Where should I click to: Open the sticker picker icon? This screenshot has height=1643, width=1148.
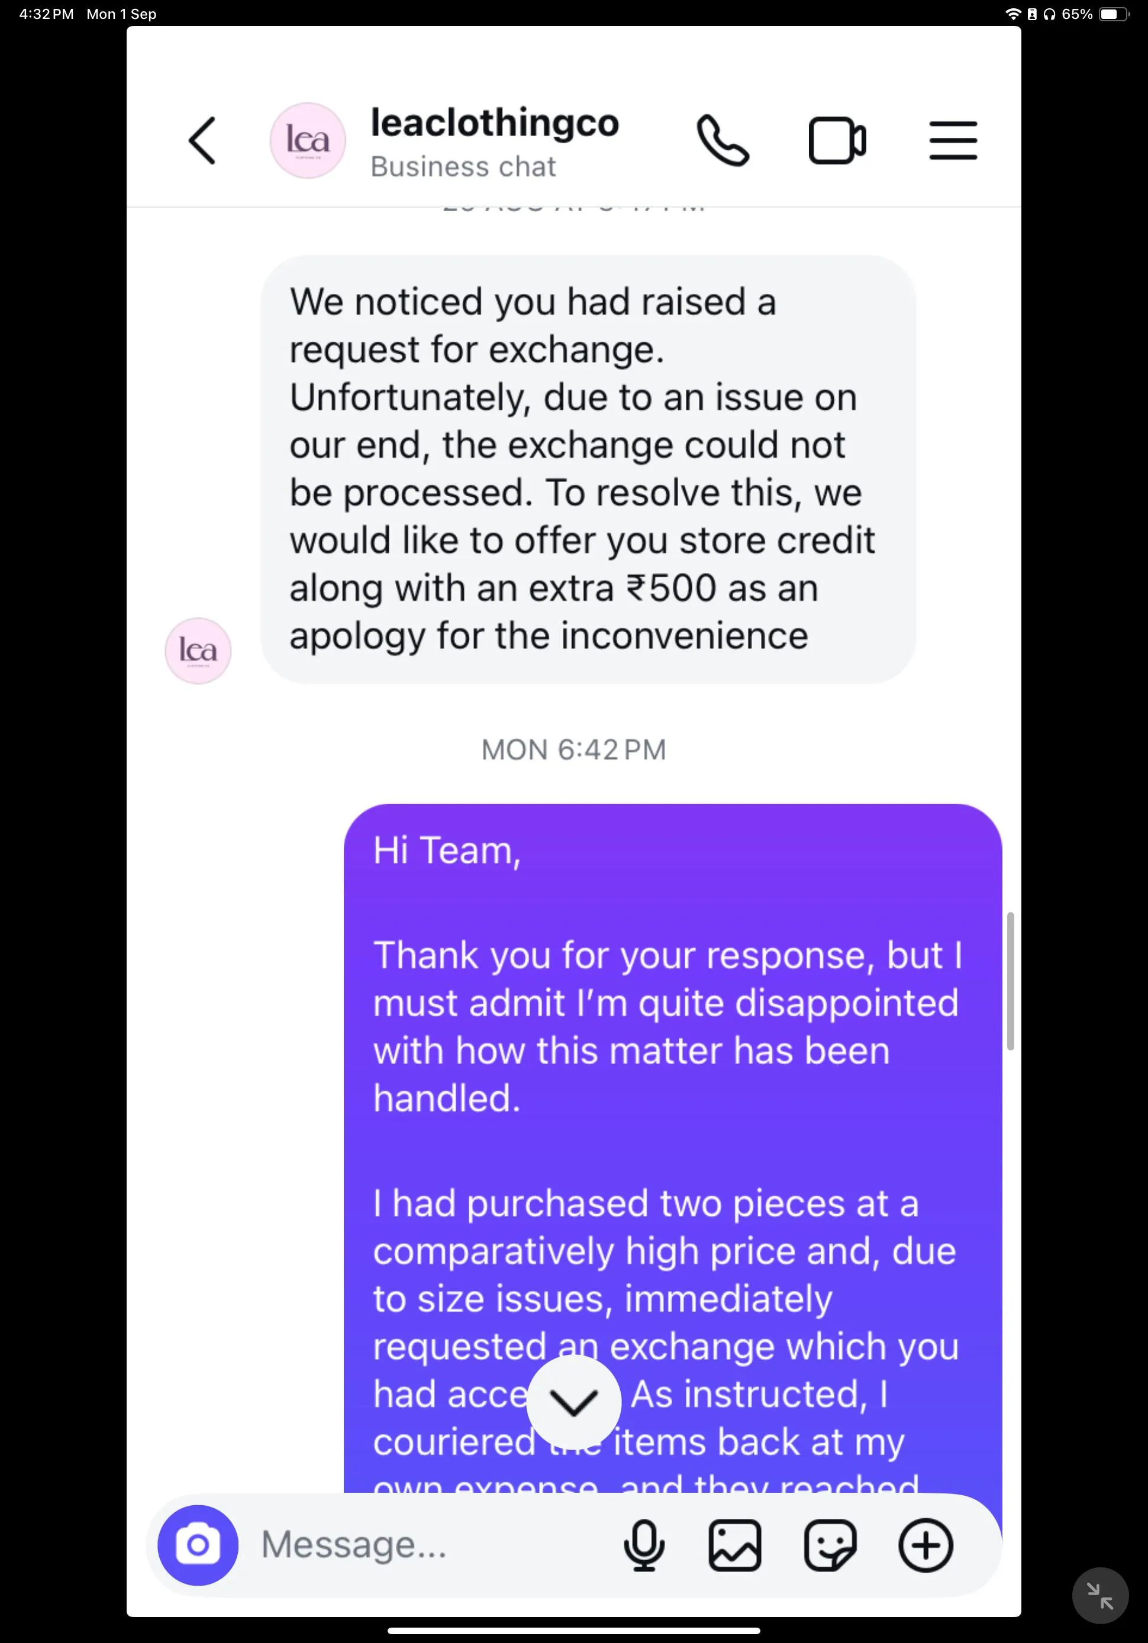[829, 1545]
